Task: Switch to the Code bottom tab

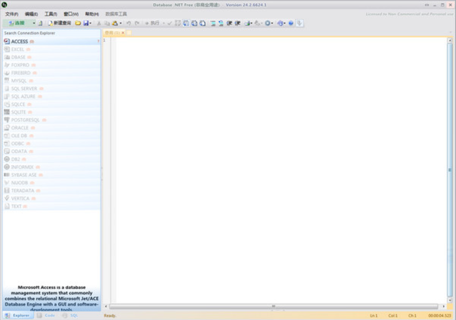Action: (46, 315)
